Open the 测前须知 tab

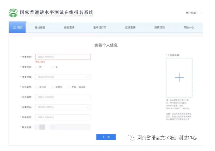pyautogui.click(x=159, y=27)
